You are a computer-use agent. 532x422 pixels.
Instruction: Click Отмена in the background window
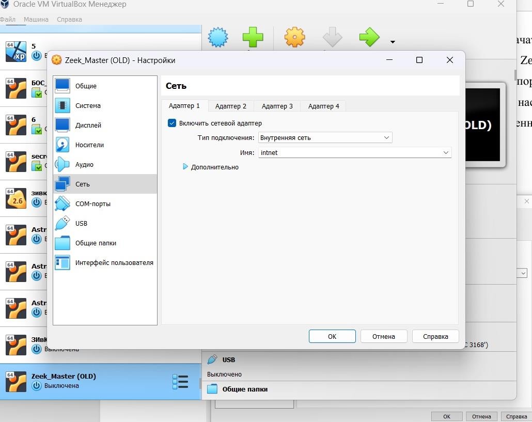click(x=481, y=416)
